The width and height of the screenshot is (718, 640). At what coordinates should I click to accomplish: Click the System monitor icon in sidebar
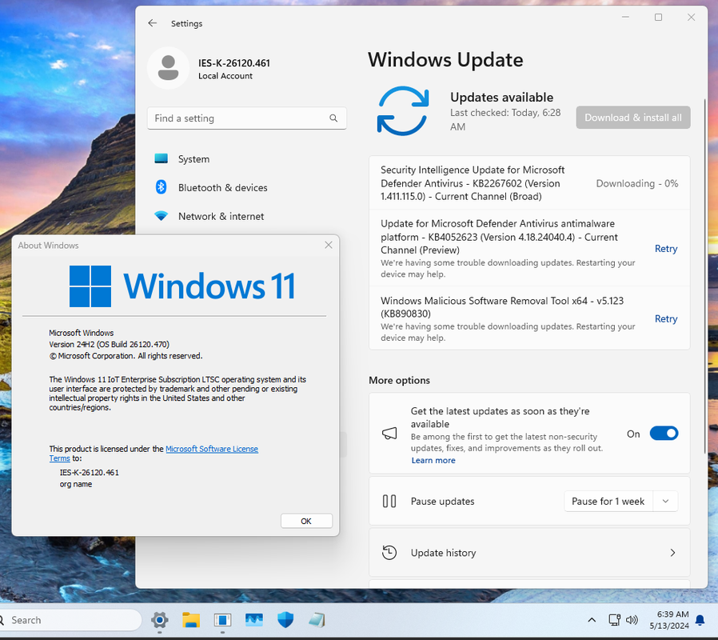coord(162,158)
